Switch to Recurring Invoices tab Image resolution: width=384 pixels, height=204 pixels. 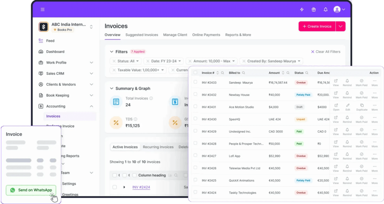pos(158,147)
